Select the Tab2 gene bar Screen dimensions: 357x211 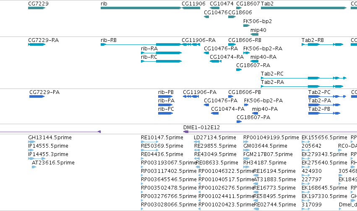tap(303, 8)
